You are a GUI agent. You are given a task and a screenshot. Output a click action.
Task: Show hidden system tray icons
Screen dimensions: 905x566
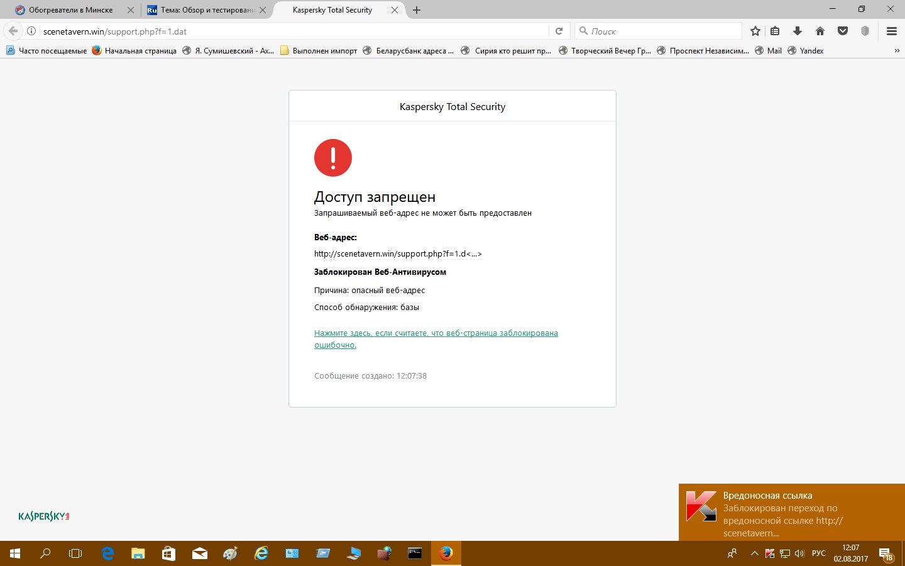(755, 553)
